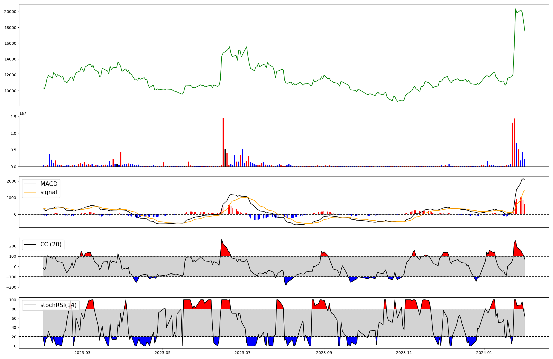The height and width of the screenshot is (359, 553).
Task: Click the tallest red volume bar in June 2023
Action: coord(223,142)
